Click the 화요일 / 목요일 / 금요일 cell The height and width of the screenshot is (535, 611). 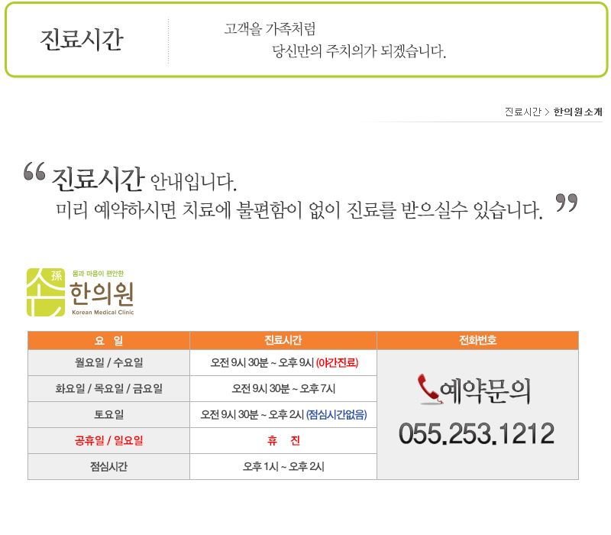tap(108, 388)
